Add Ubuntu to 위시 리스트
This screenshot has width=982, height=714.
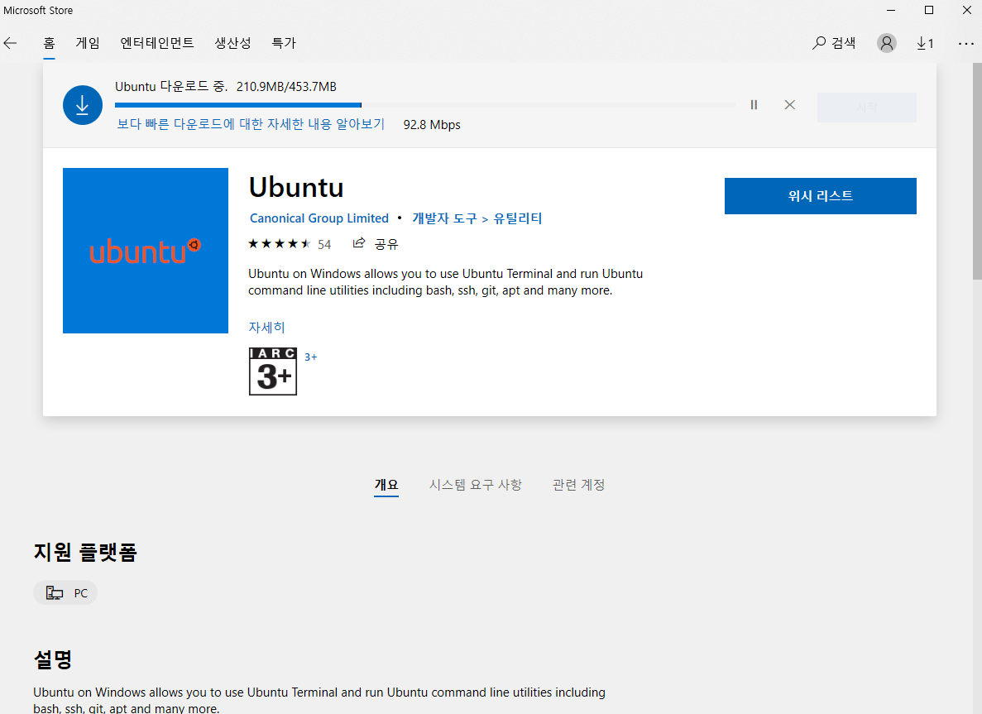click(x=821, y=196)
